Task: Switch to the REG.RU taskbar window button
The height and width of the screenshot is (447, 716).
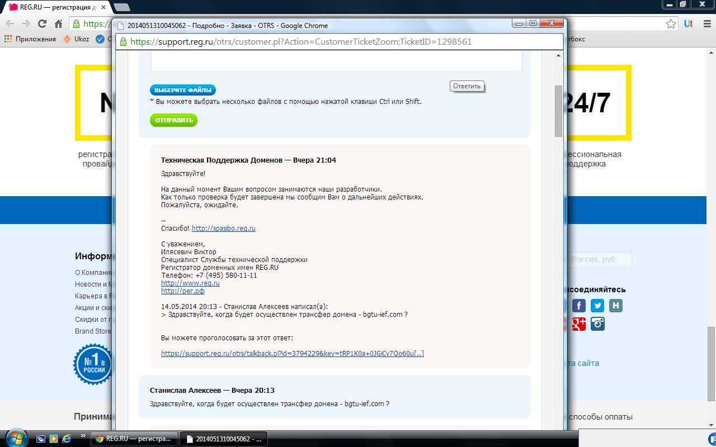Action: 134,439
